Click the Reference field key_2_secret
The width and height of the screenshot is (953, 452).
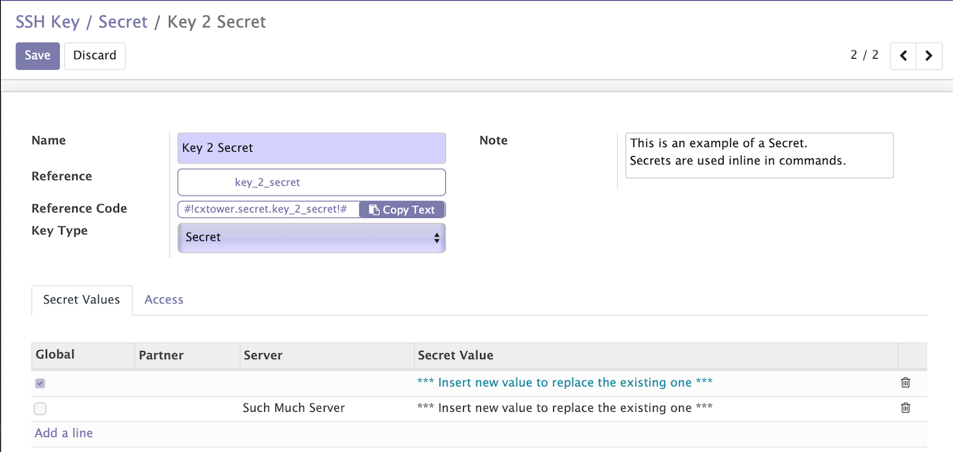tap(311, 182)
